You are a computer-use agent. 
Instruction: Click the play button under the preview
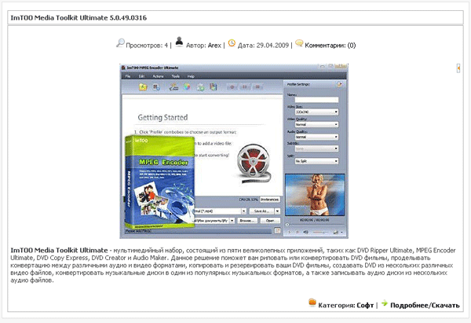click(x=289, y=232)
